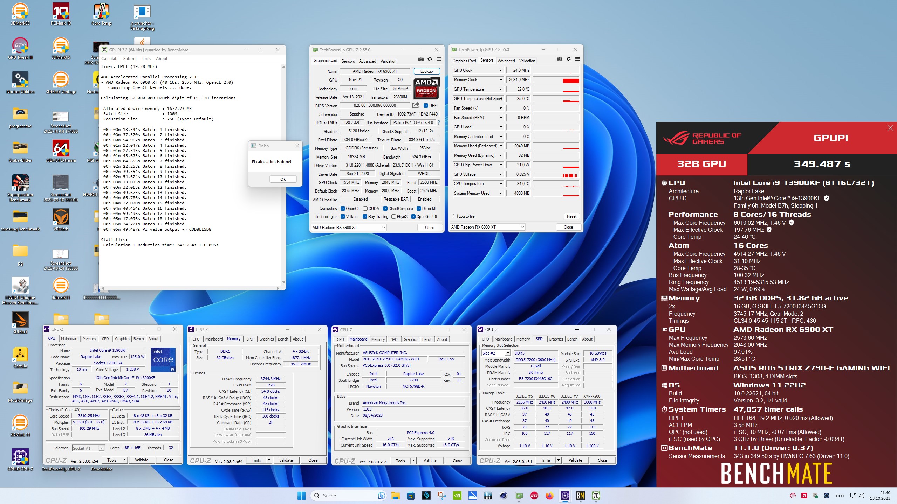Viewport: 897px width, 504px height.
Task: Click Close in the CPU-Z SPD window
Action: pos(602,461)
